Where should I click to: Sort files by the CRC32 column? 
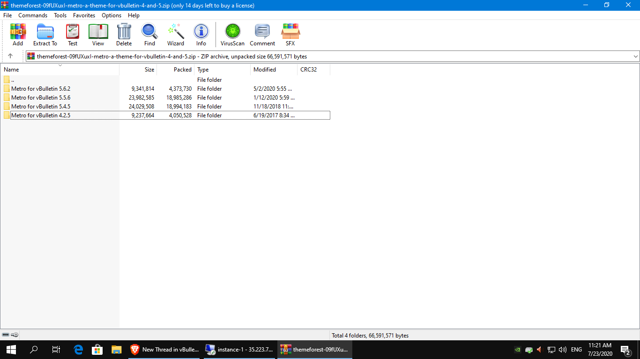314,70
